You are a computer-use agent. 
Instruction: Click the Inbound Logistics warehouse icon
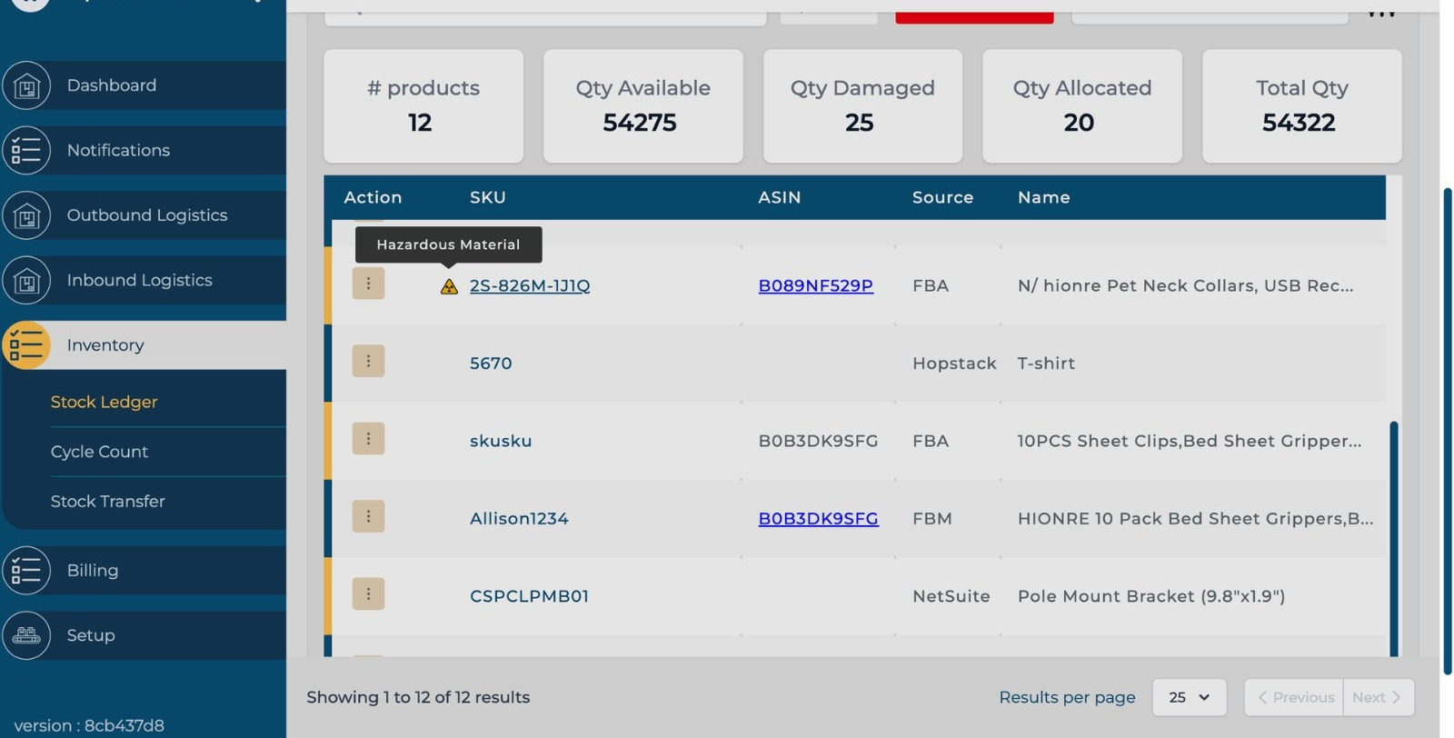(26, 281)
